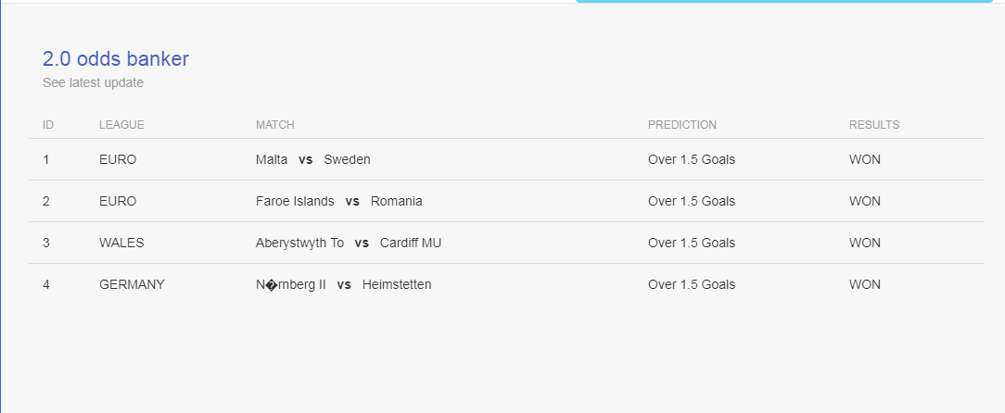
Task: Click the '2.0 odds banker' heading
Action: click(115, 59)
